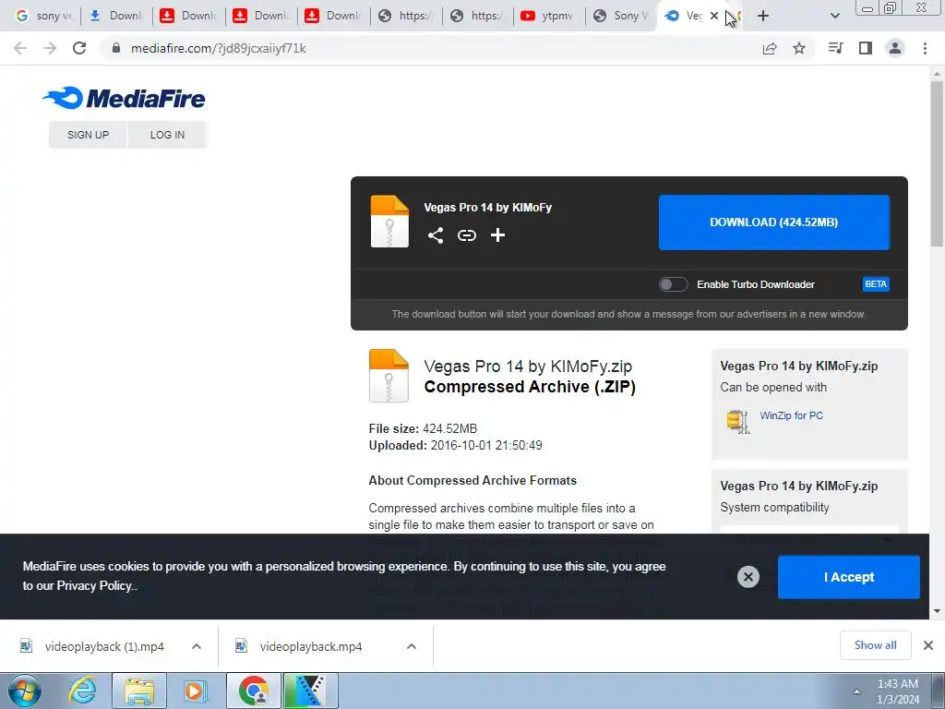This screenshot has width=945, height=709.
Task: Accept cookies with I Accept button
Action: 849,577
